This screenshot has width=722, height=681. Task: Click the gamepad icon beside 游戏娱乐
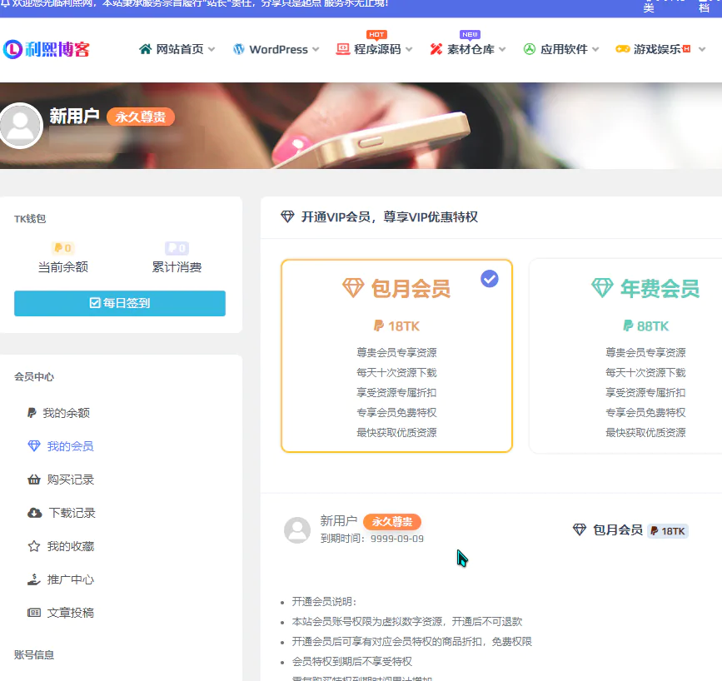(x=623, y=49)
